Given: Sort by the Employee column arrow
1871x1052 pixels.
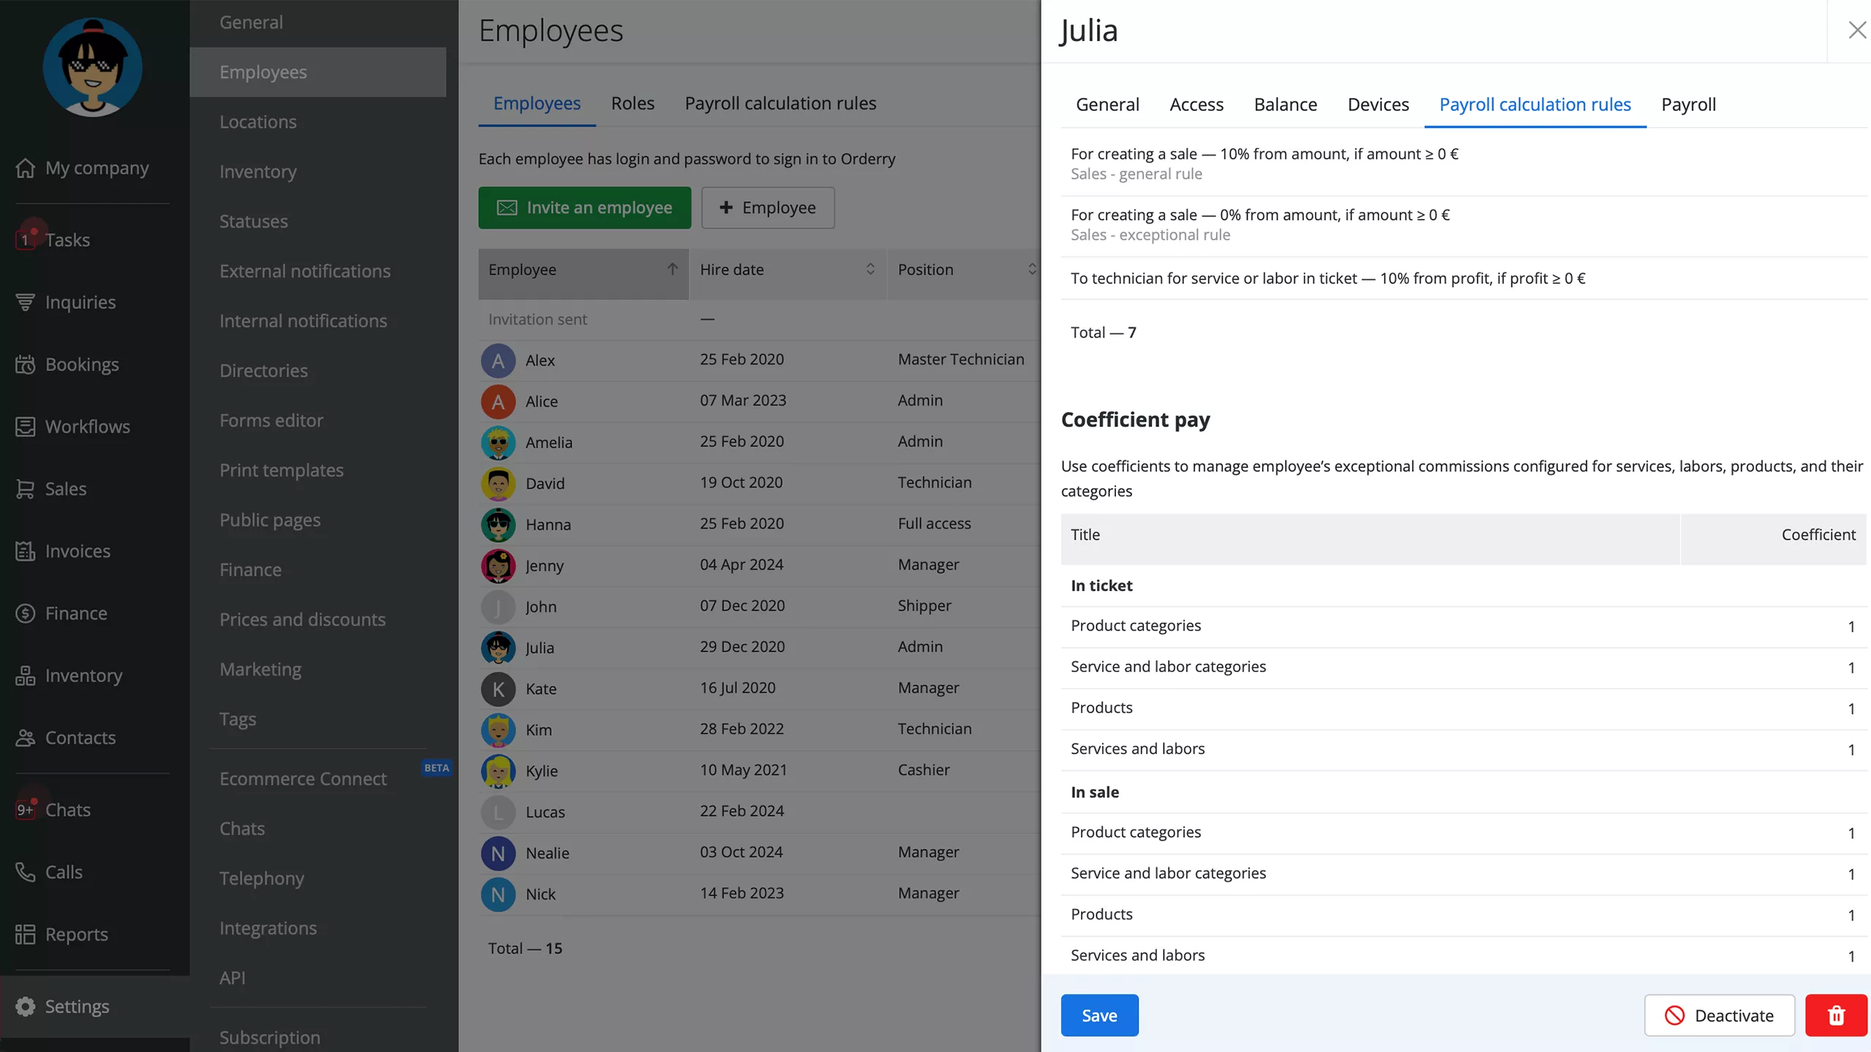Looking at the screenshot, I should click(x=672, y=270).
